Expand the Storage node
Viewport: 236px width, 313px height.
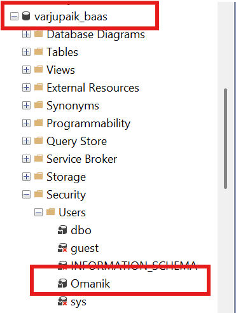[x=26, y=177]
